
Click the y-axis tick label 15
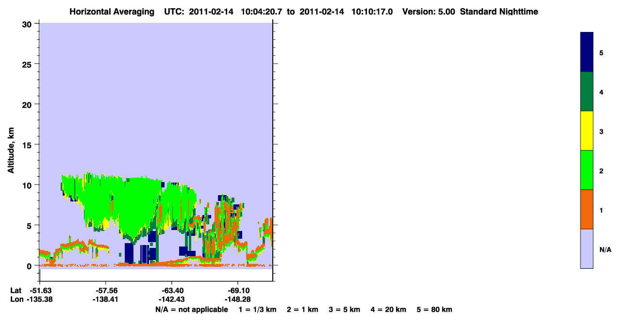click(28, 145)
